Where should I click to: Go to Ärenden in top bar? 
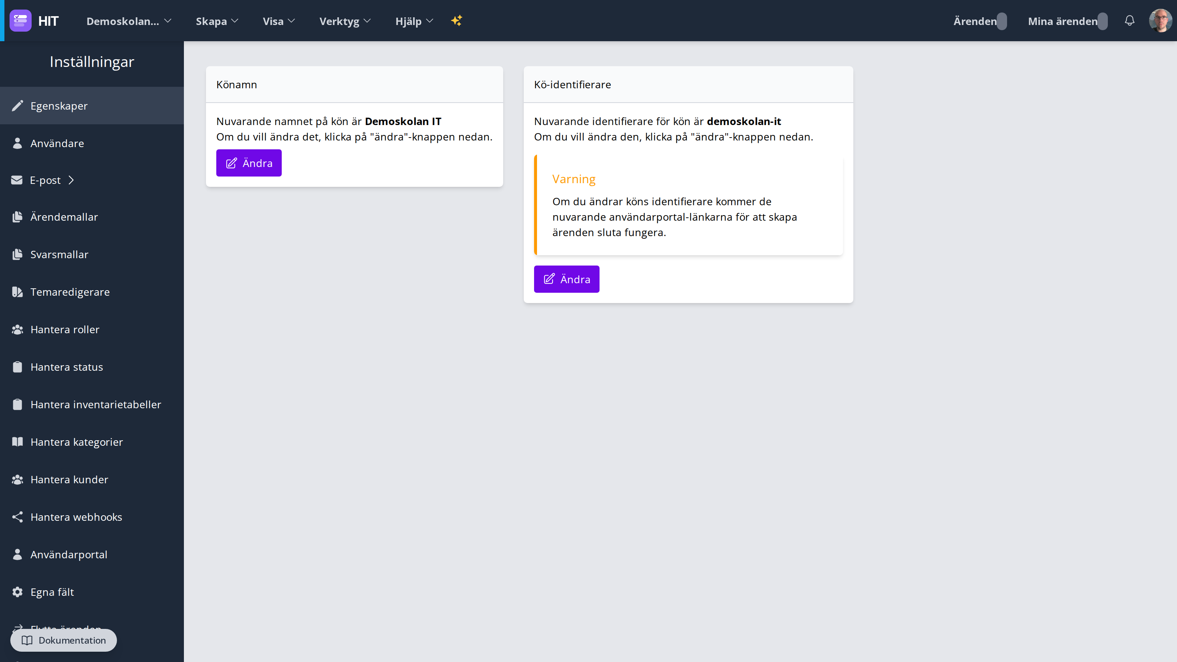point(979,21)
